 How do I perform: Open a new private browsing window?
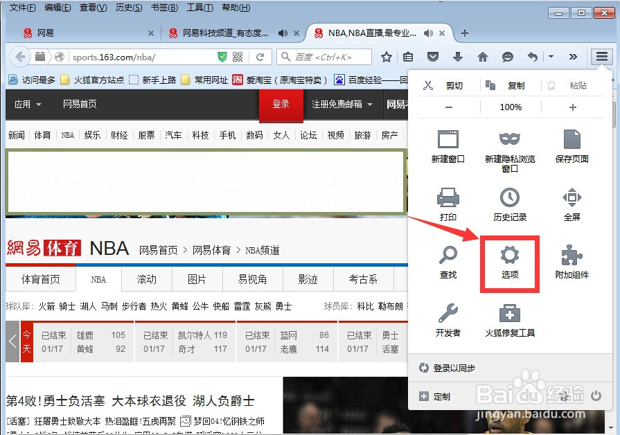tap(510, 152)
